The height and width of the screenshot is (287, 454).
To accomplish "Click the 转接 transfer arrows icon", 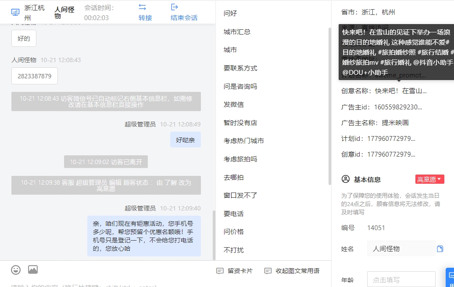I will (142, 7).
